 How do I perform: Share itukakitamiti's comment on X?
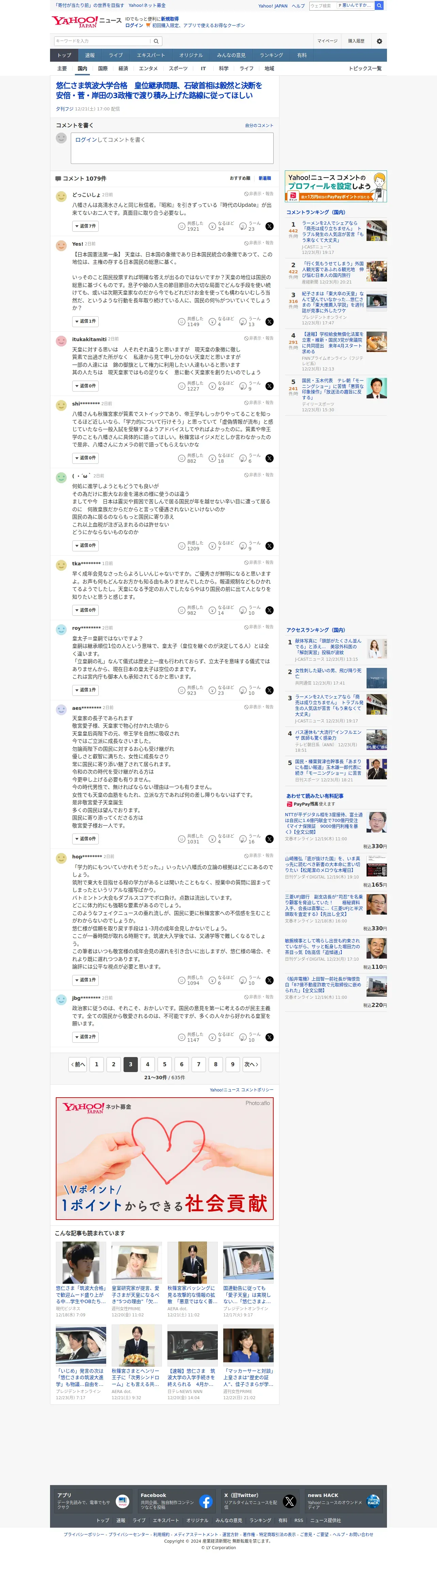click(269, 386)
